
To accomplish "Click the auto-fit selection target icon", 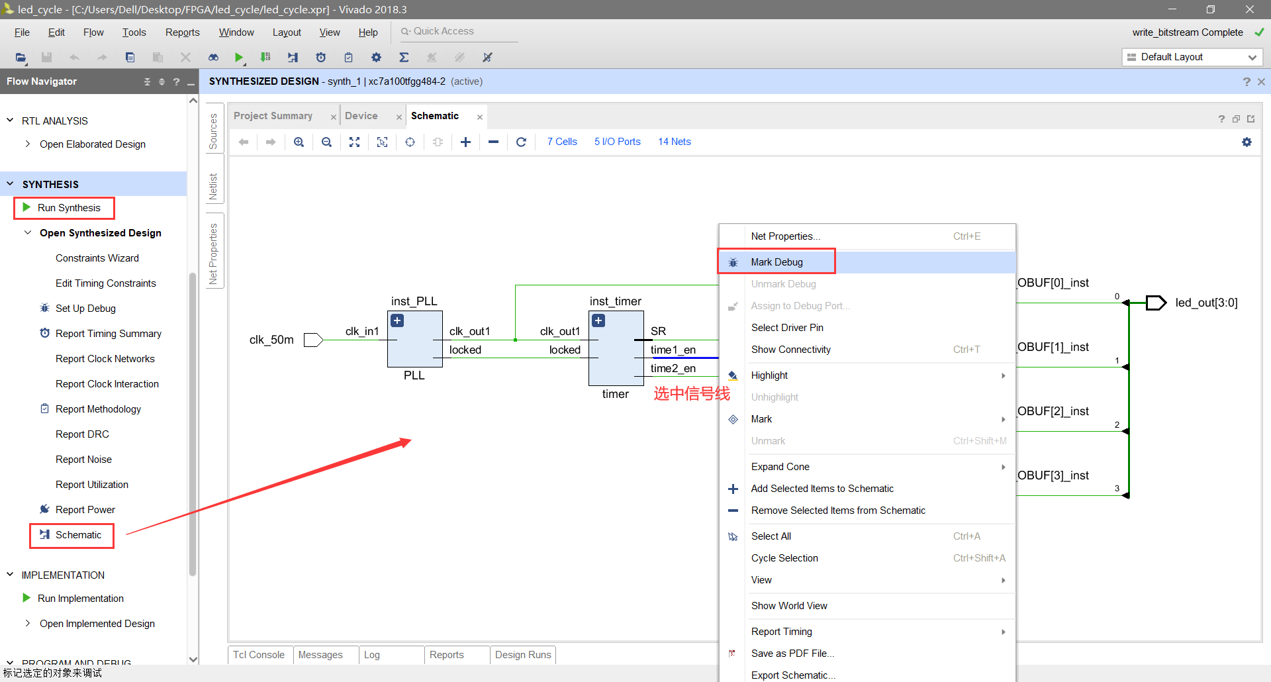I will click(x=410, y=142).
